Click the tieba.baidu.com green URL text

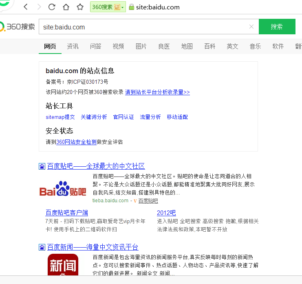click(110, 201)
